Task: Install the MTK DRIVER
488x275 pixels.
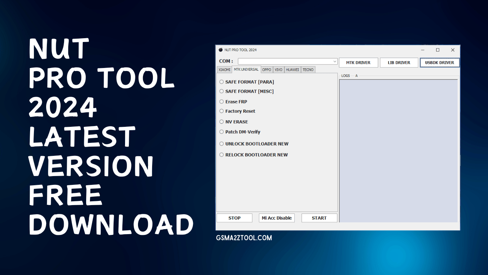Action: tap(358, 62)
